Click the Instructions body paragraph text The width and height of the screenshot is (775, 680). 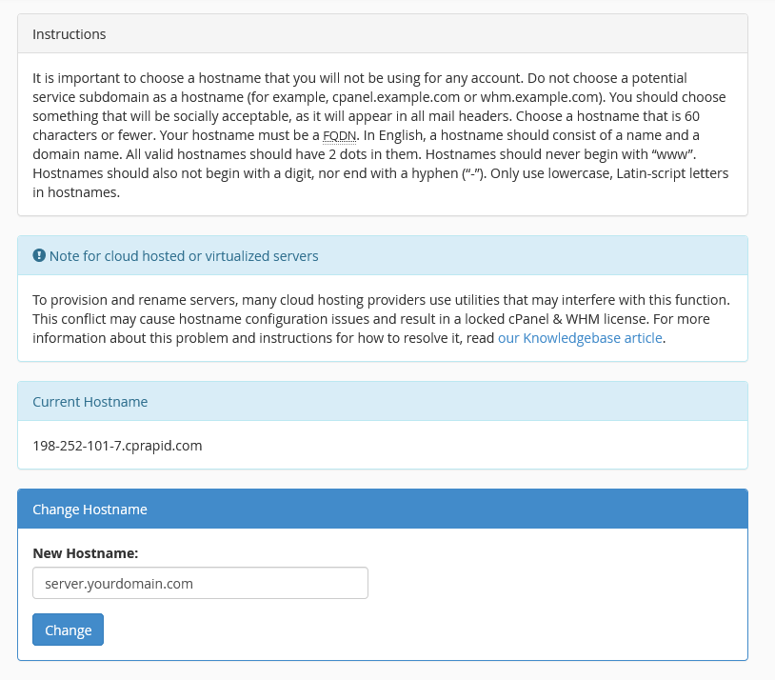(381, 134)
